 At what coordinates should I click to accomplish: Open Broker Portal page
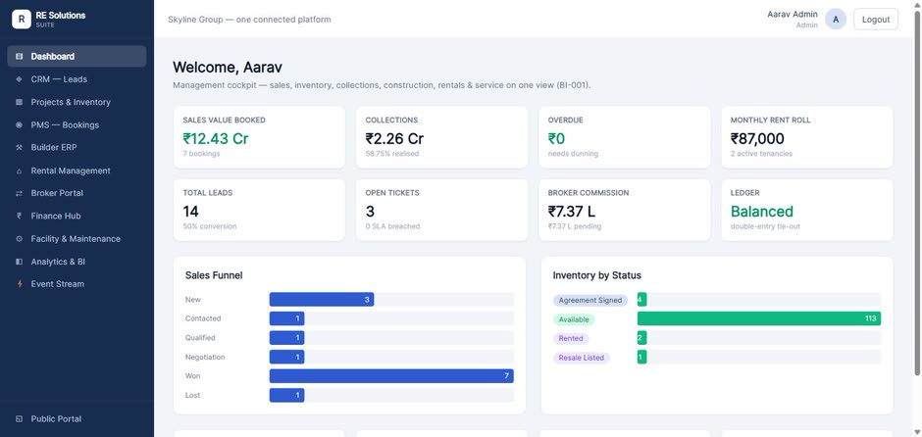point(77,193)
